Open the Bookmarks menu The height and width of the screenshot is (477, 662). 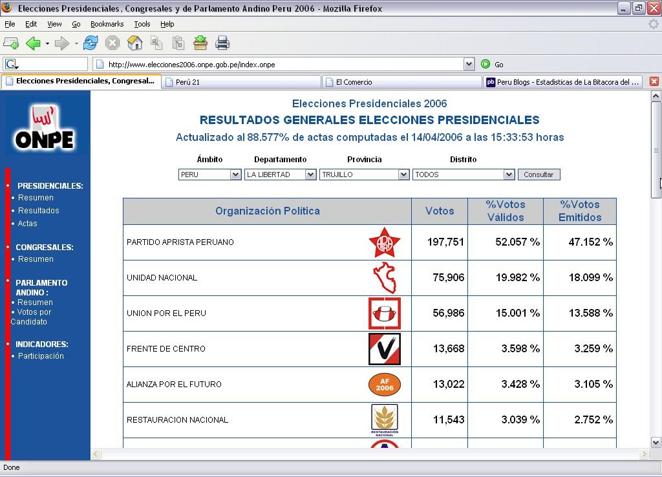[x=107, y=24]
